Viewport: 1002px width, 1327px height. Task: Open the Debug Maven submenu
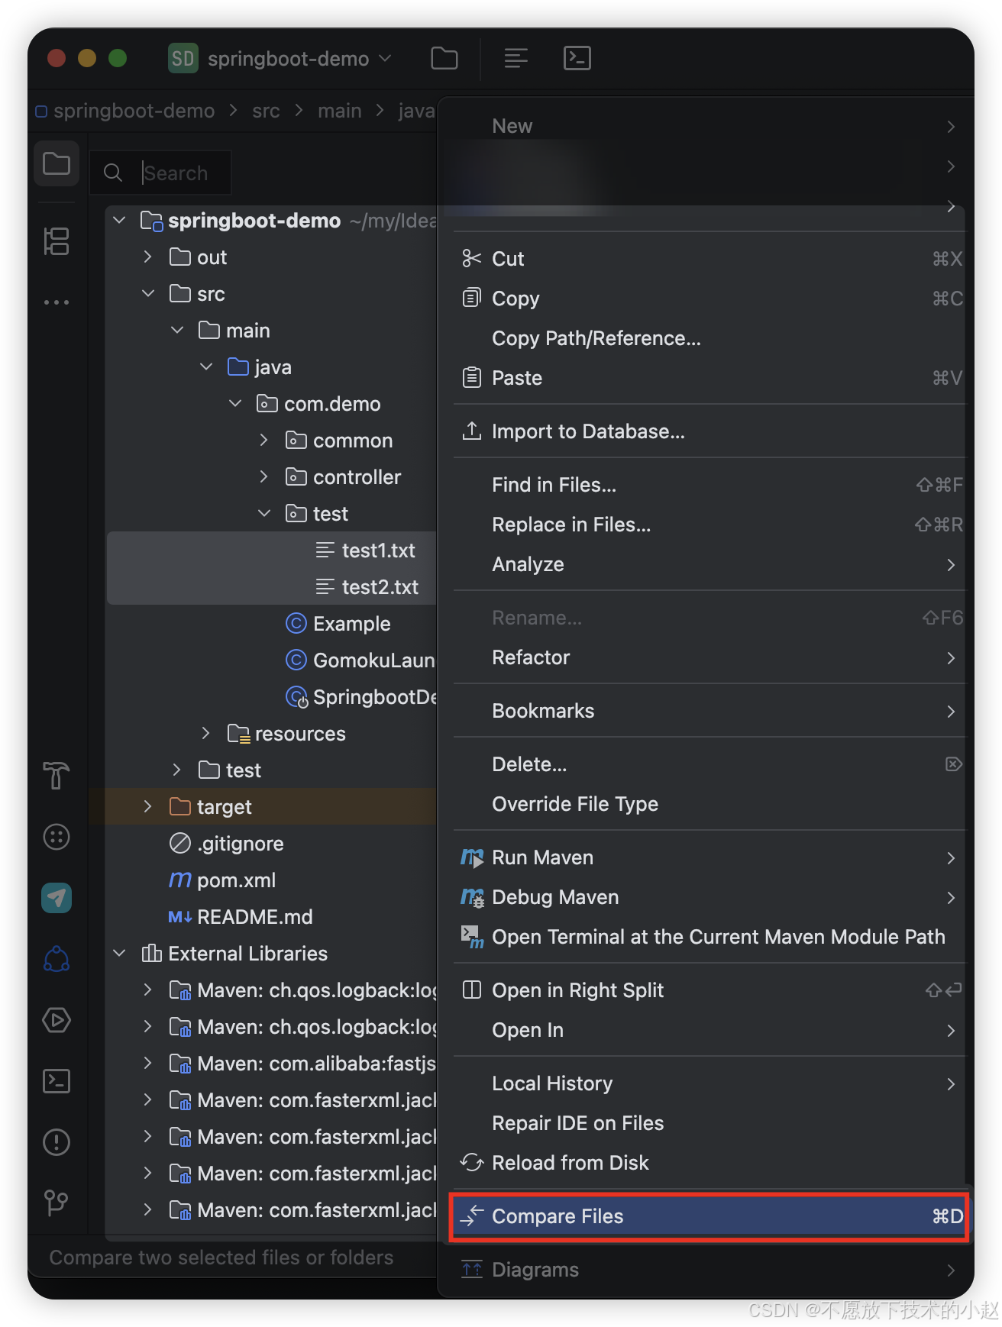(709, 897)
